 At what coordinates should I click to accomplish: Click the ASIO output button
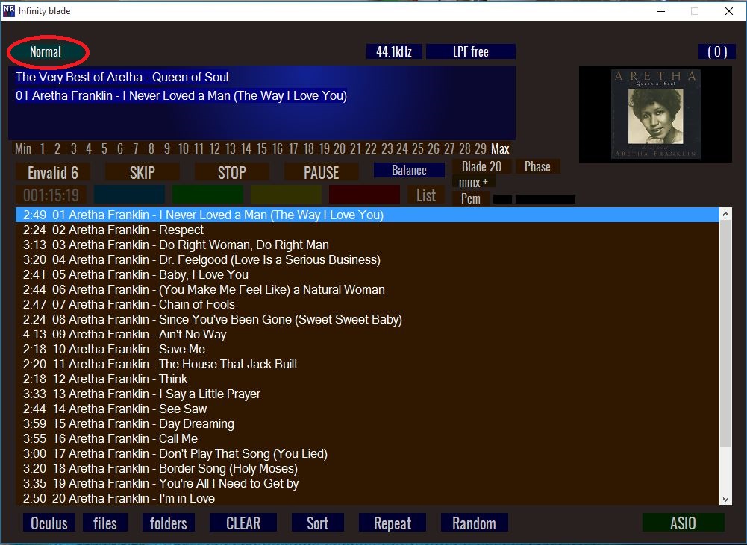pyautogui.click(x=683, y=523)
